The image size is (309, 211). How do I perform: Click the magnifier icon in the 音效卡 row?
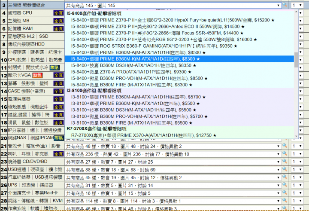click(x=285, y=146)
